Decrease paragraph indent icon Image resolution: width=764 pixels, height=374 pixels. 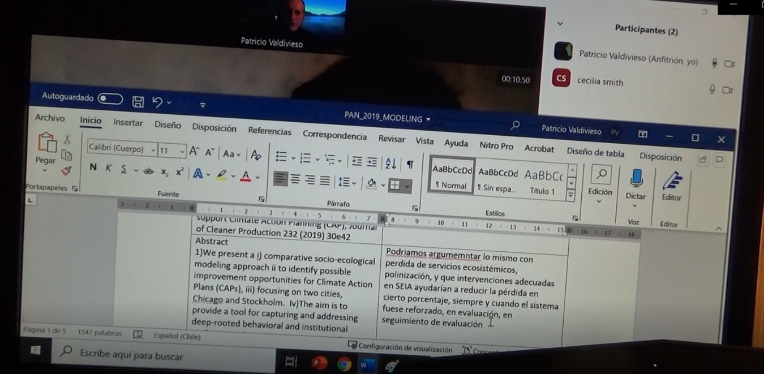point(357,161)
